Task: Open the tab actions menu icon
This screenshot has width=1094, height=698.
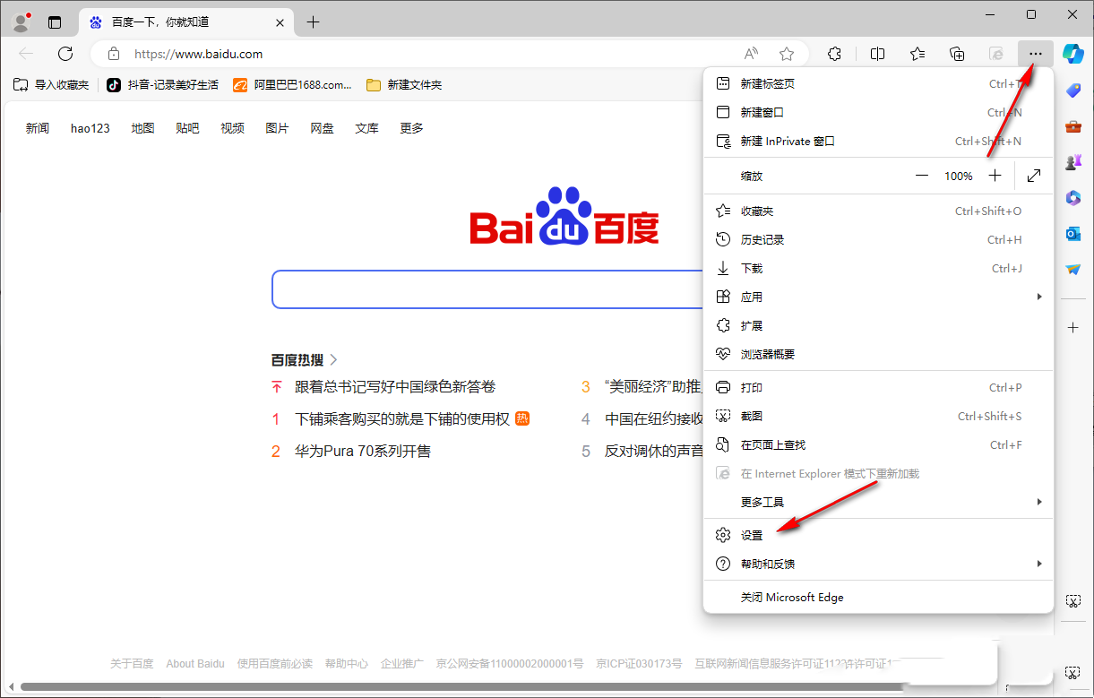Action: [55, 22]
